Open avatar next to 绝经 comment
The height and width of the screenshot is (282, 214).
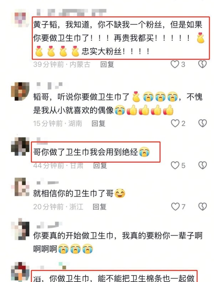coord(20,146)
